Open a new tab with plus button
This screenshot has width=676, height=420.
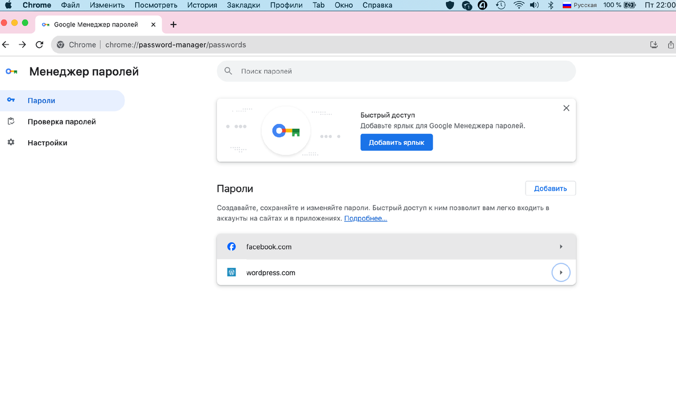(x=173, y=25)
